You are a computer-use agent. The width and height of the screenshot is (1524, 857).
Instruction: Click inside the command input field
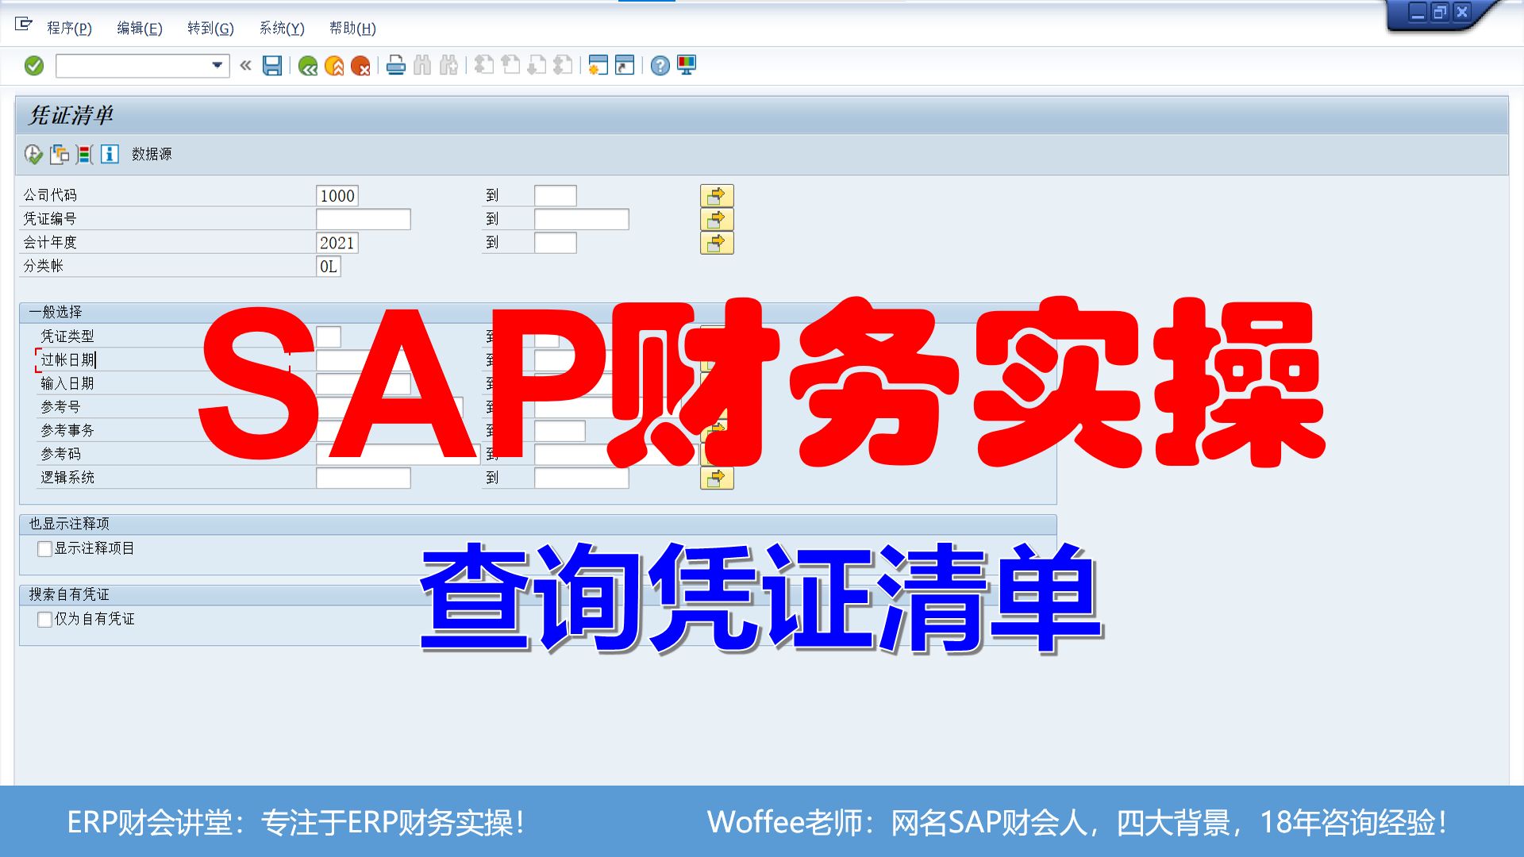[x=133, y=66]
